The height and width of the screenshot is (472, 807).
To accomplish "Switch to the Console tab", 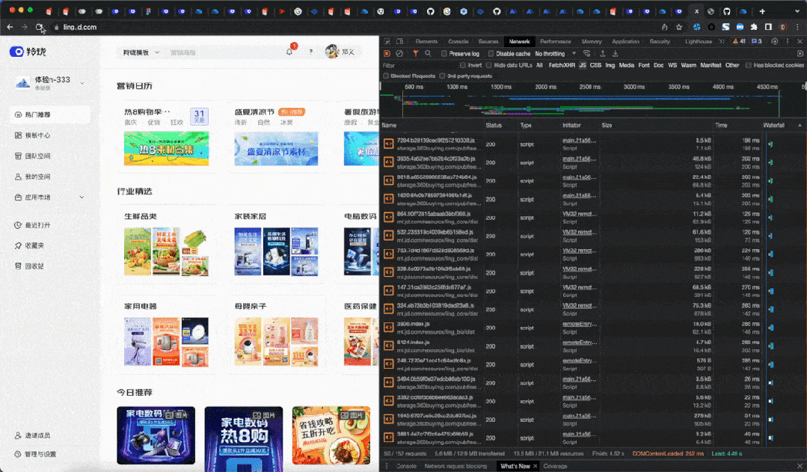I will 458,42.
